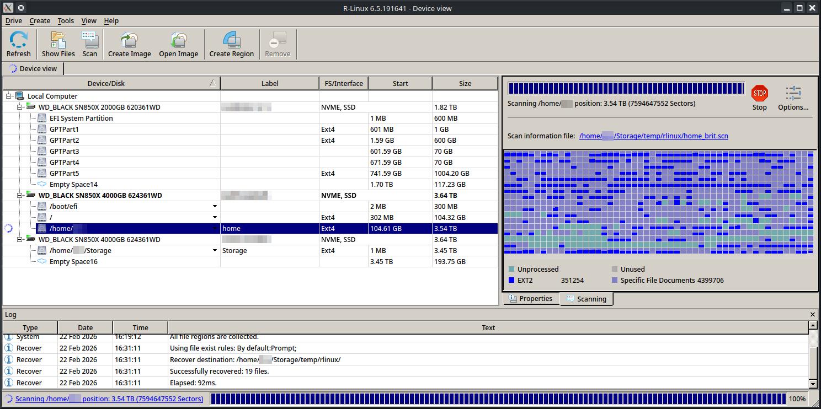
Task: Click the GPTPart3 partition icon
Action: coord(42,151)
